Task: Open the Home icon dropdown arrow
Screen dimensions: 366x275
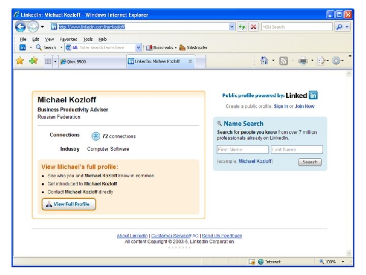Action: tap(273, 61)
